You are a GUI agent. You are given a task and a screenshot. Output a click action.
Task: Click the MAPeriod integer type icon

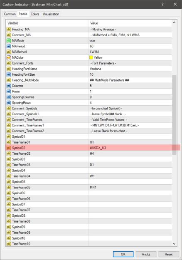(9, 46)
